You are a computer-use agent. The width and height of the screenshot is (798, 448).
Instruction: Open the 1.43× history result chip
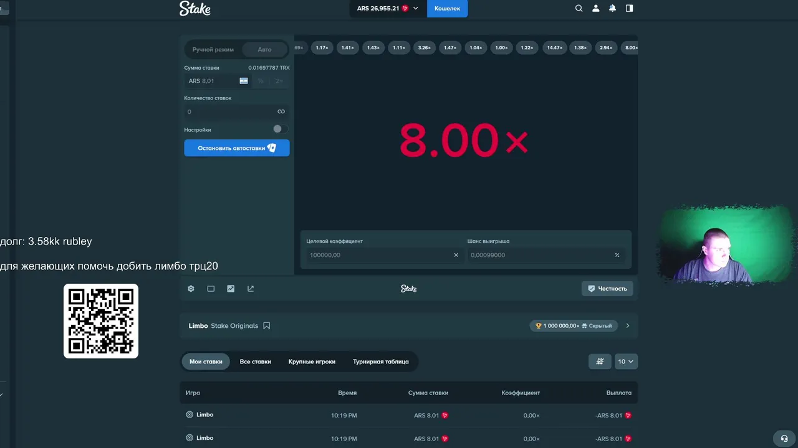373,48
